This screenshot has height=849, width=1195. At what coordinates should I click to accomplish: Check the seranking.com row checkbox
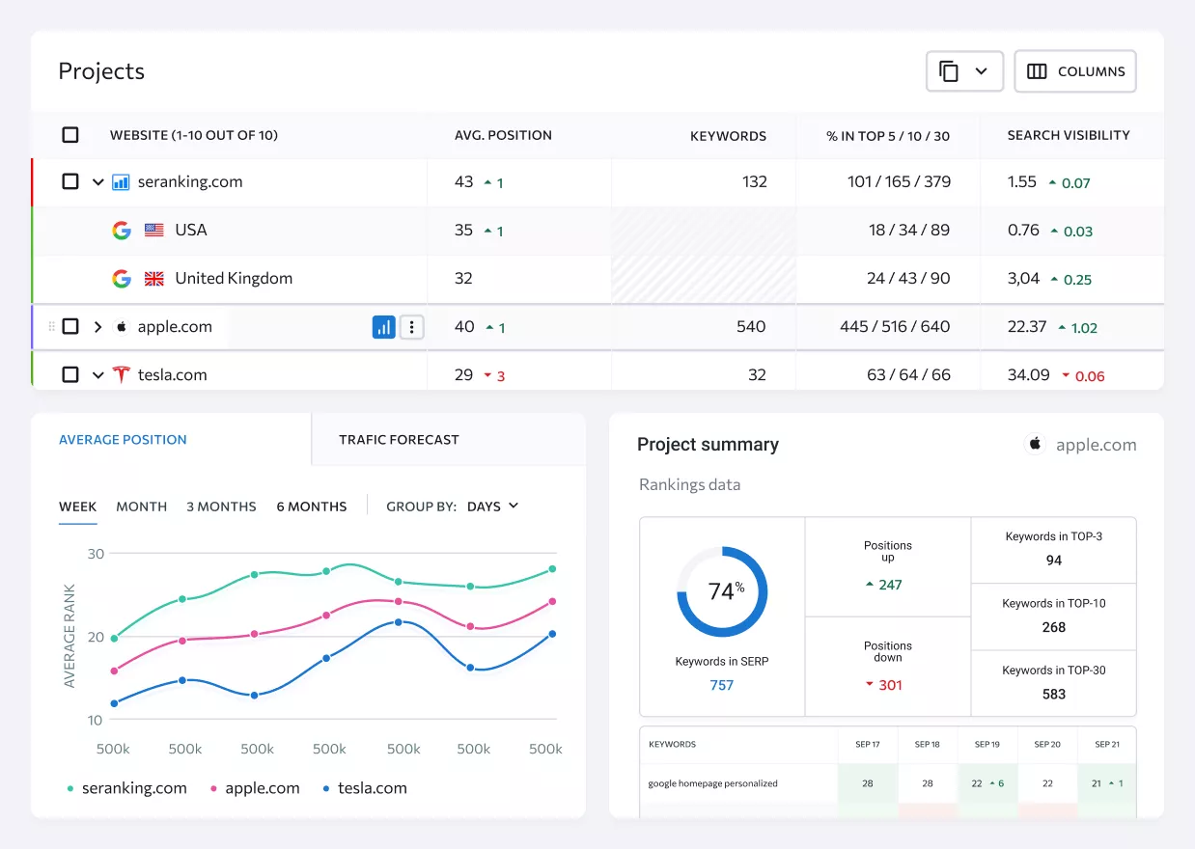pos(70,181)
